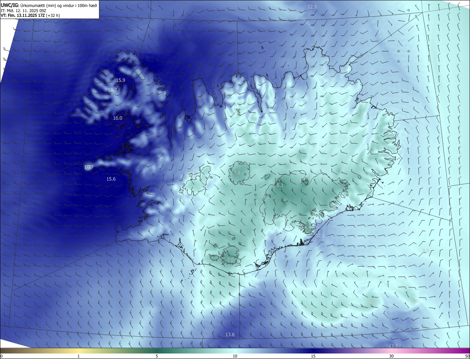Click the VT: Fim. 13.11.2025 17Z (+32 h) line

(x=30, y=15)
